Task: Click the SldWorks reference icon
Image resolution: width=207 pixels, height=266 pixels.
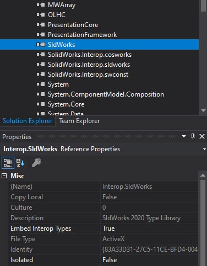Action: [41, 45]
